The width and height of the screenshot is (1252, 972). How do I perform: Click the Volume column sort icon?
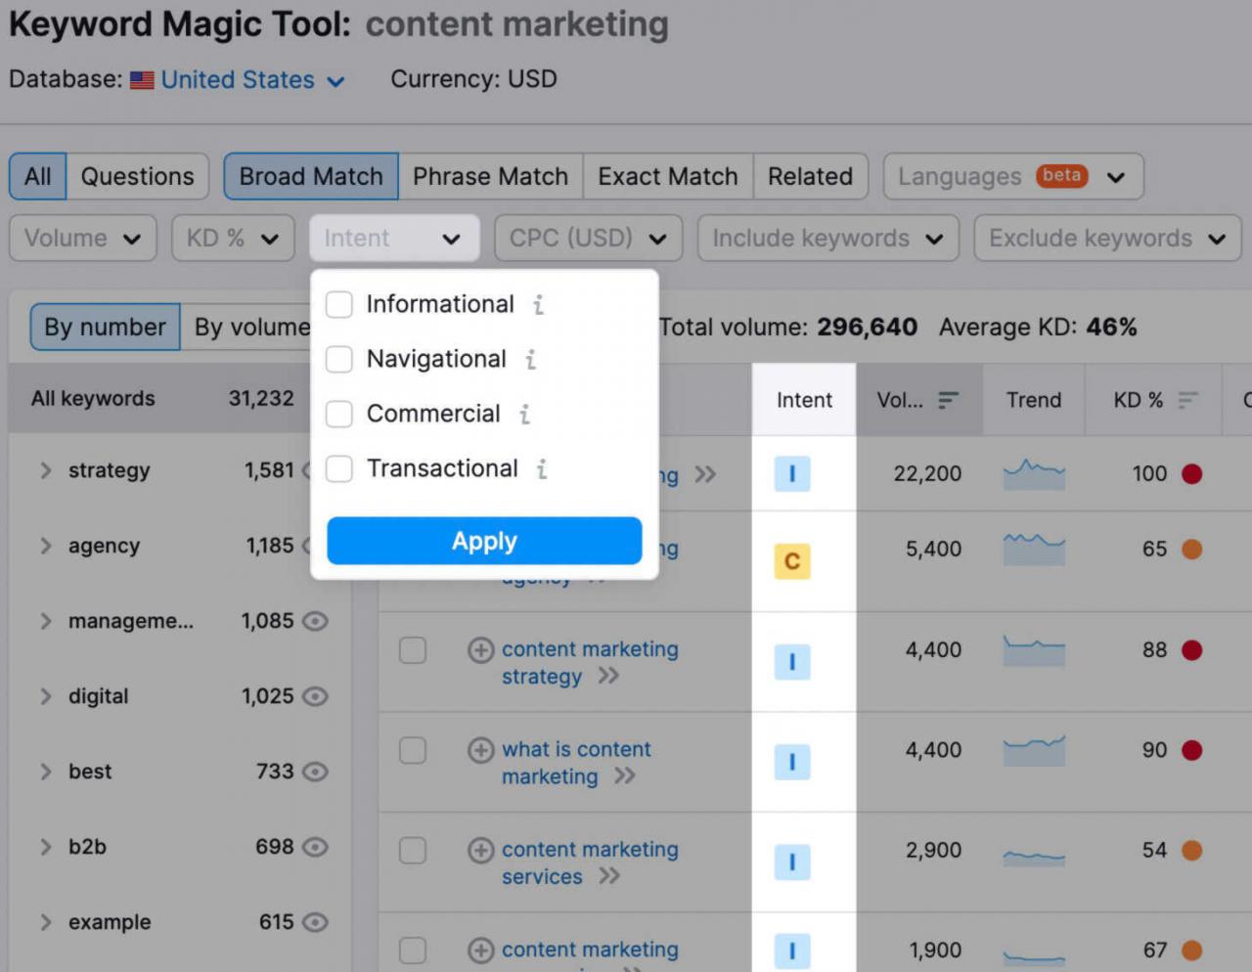coord(948,400)
